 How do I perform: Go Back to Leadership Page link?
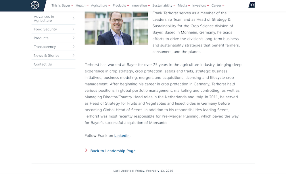click(113, 151)
